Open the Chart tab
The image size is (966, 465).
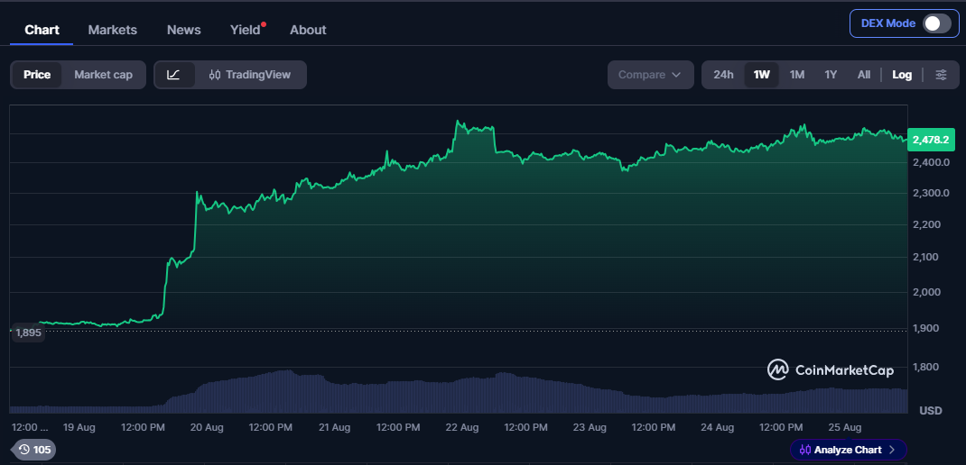(x=42, y=30)
